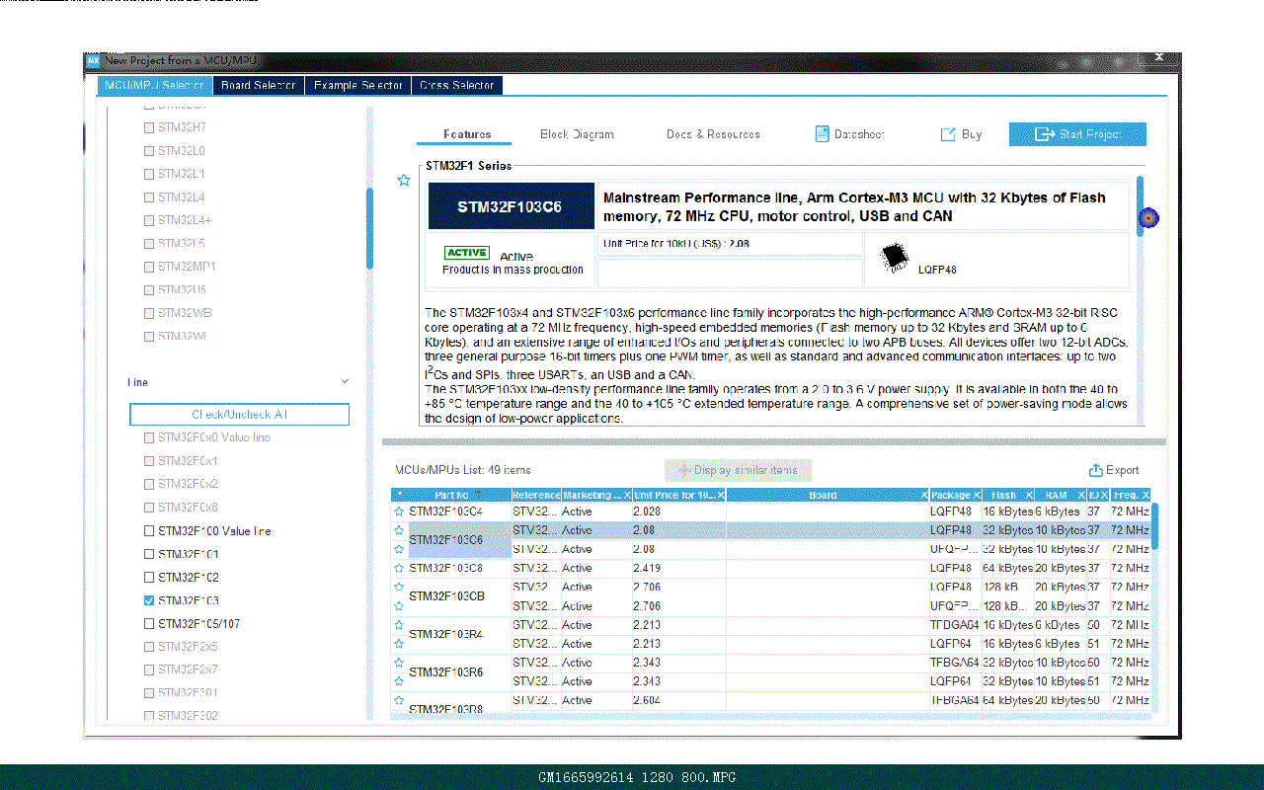
Task: Remove the Flash column with its X
Action: (1029, 495)
